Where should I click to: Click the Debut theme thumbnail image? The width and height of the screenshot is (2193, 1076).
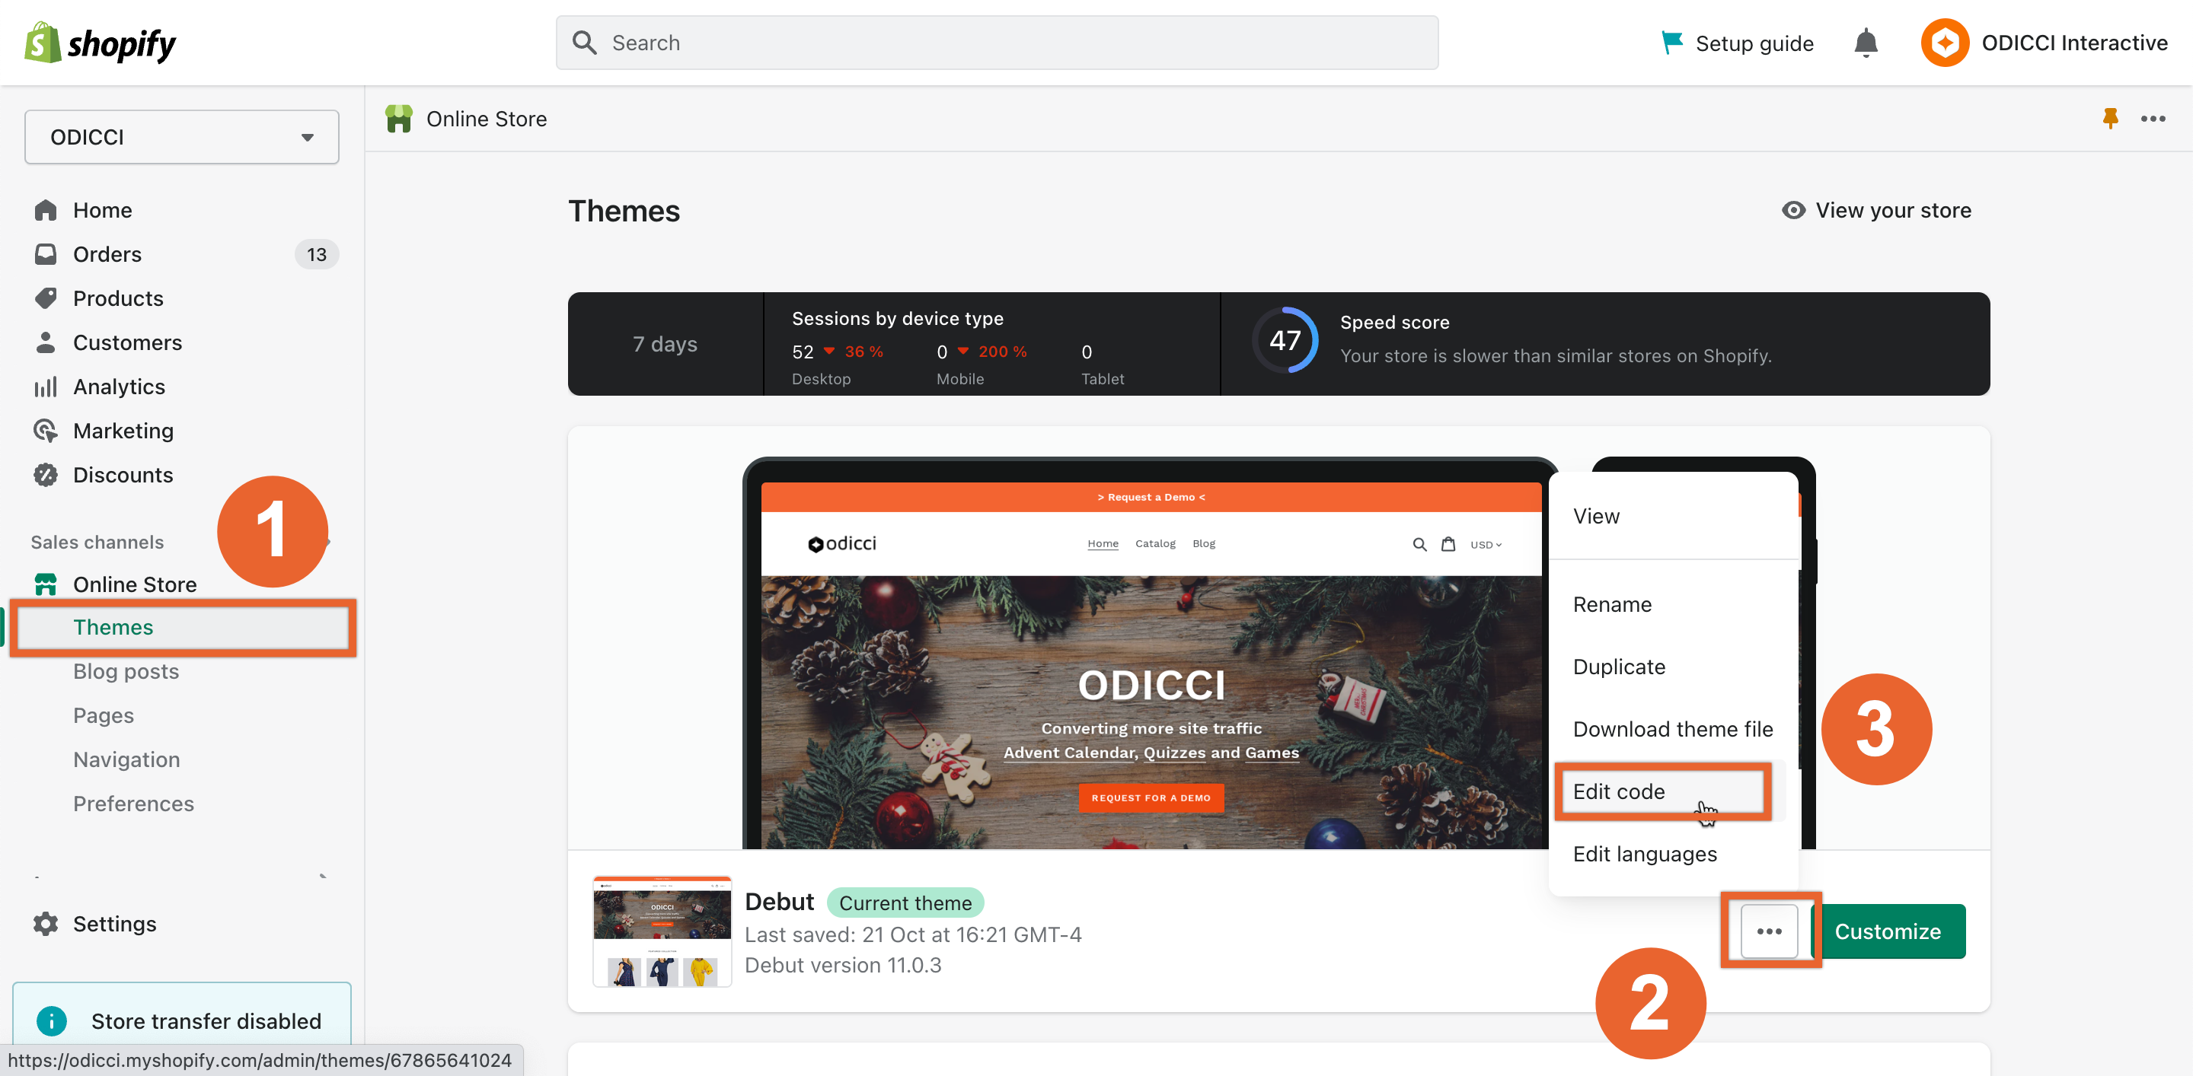(662, 931)
